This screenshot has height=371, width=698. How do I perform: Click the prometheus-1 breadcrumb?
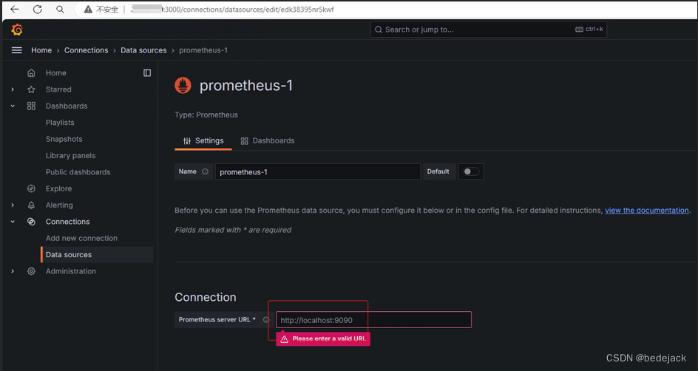pos(203,50)
